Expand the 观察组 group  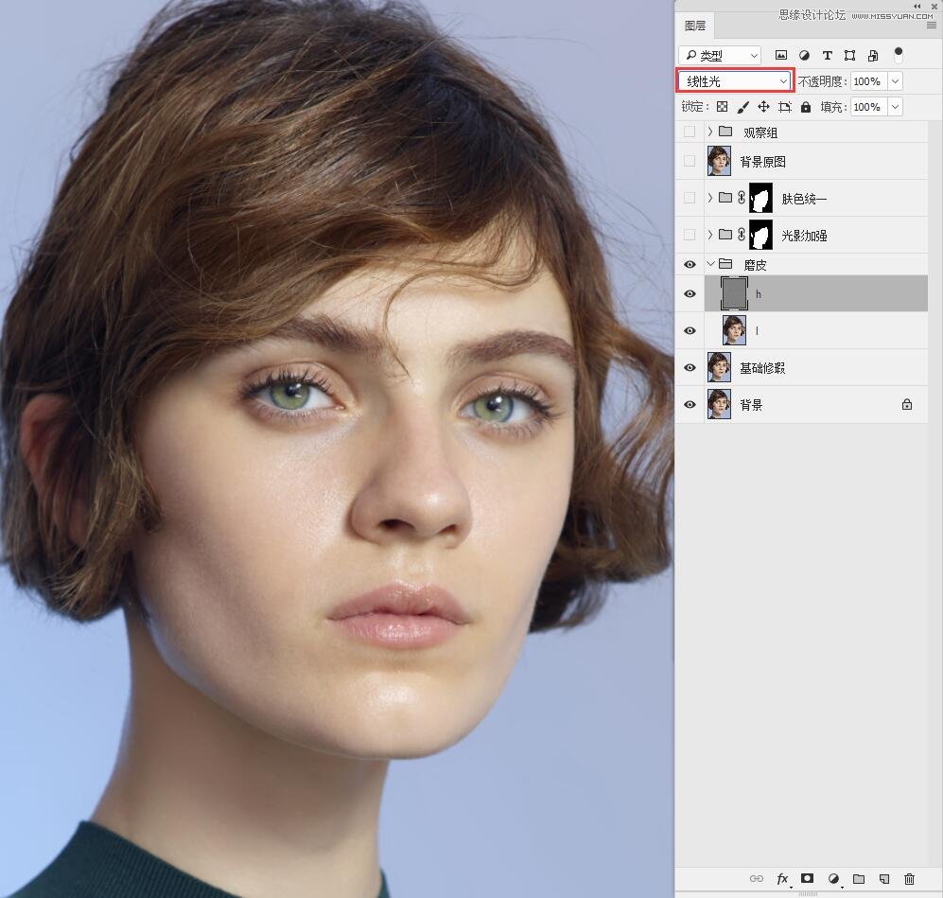710,132
